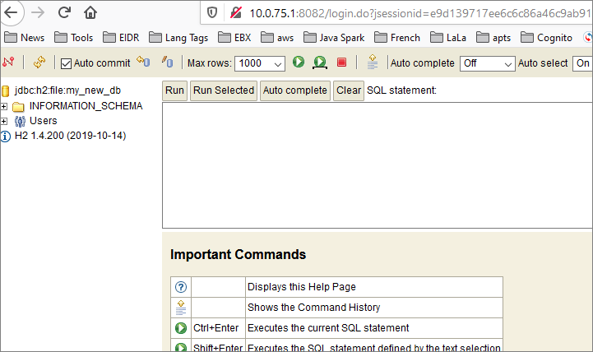Expand the Users tree node

click(5, 121)
